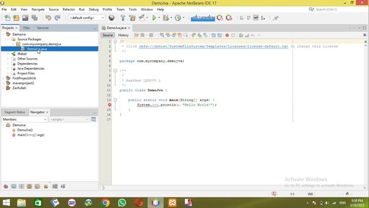Toggle the sort-highlighted icon in main toolbar
The height and width of the screenshot is (208, 369).
pyautogui.click(x=255, y=18)
